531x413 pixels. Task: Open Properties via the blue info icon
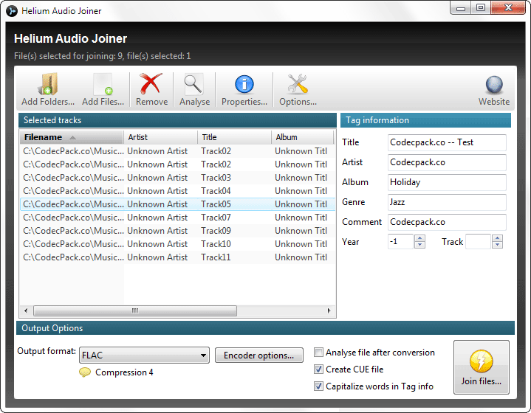click(x=244, y=84)
